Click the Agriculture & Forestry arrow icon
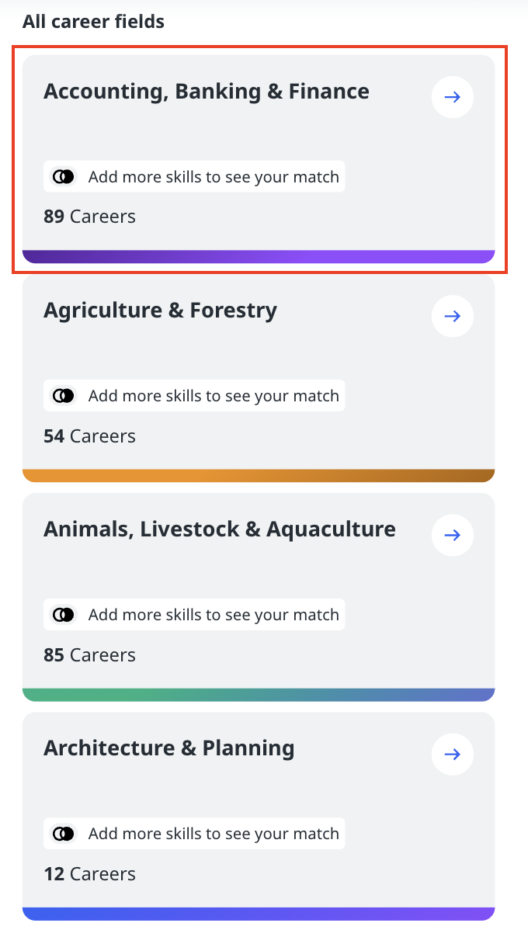 [x=453, y=316]
